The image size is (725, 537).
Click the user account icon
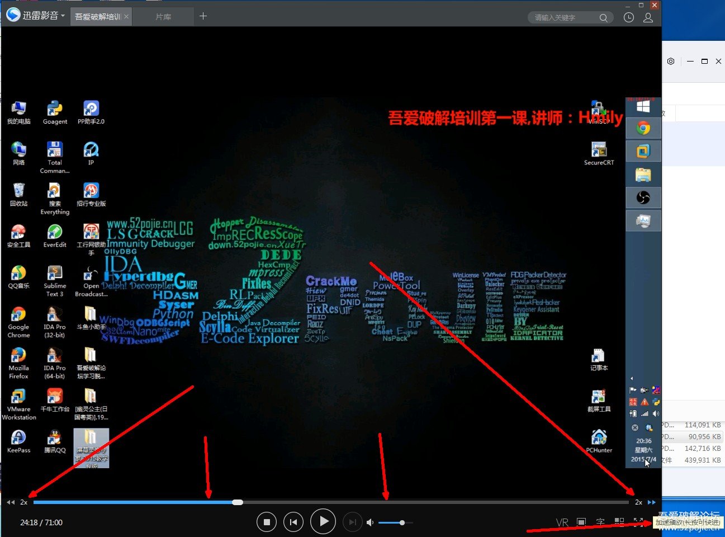point(647,17)
